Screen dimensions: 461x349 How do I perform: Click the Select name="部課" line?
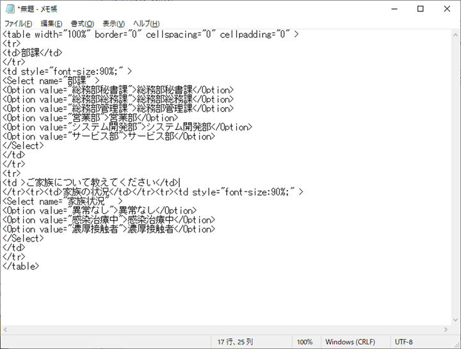[x=51, y=81]
